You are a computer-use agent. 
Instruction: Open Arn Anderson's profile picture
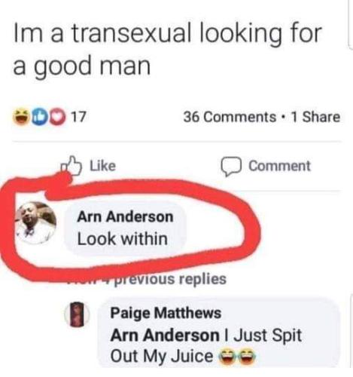click(35, 223)
